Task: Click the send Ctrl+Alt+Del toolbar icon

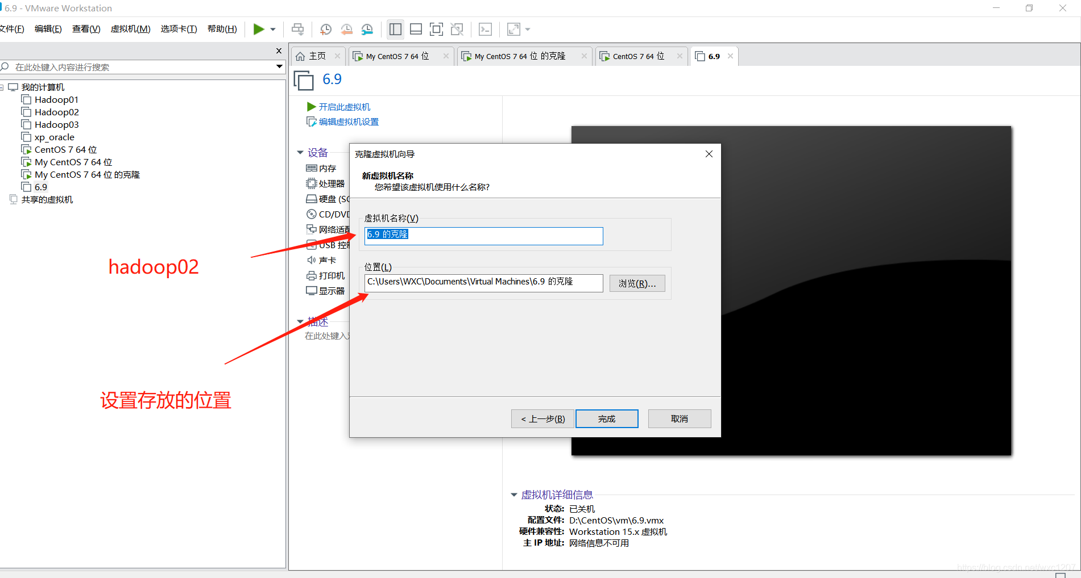Action: coord(297,29)
